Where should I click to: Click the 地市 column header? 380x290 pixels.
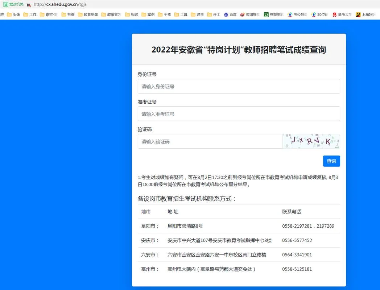[146, 211]
